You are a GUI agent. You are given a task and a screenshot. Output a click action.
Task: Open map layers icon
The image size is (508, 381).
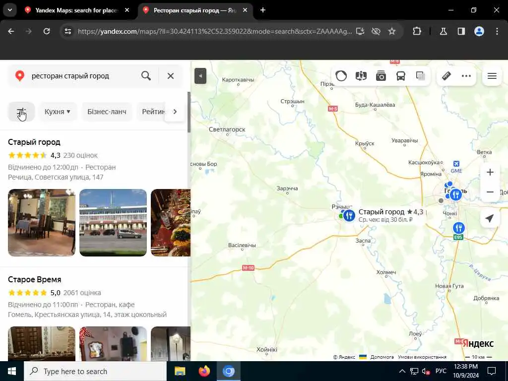[x=421, y=76]
